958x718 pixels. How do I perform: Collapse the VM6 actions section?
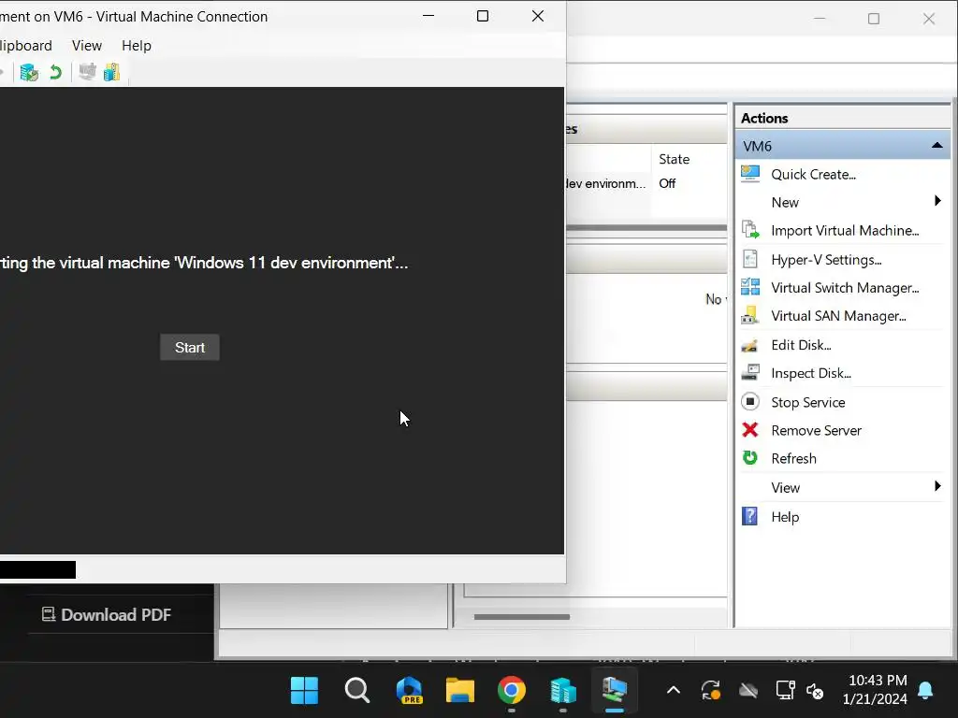coord(936,145)
